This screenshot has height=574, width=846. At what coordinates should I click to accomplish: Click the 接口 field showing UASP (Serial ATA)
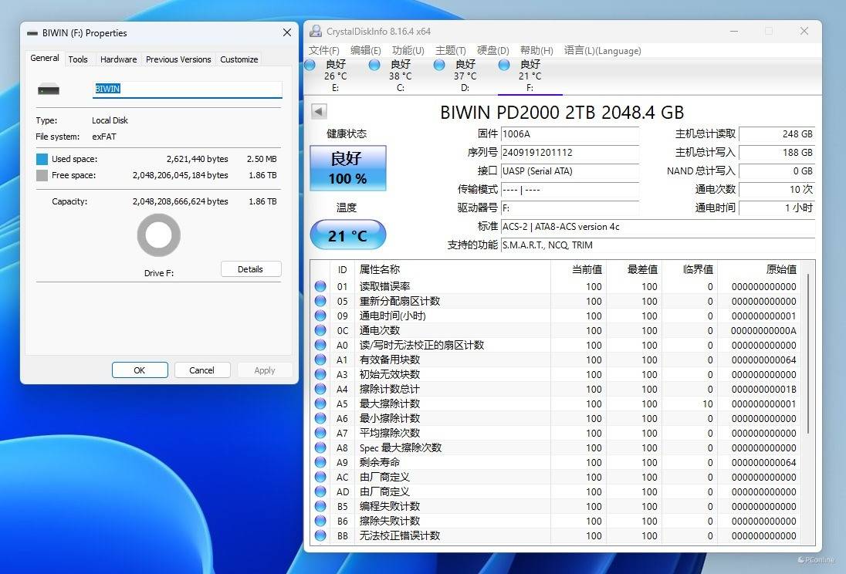[x=570, y=171]
